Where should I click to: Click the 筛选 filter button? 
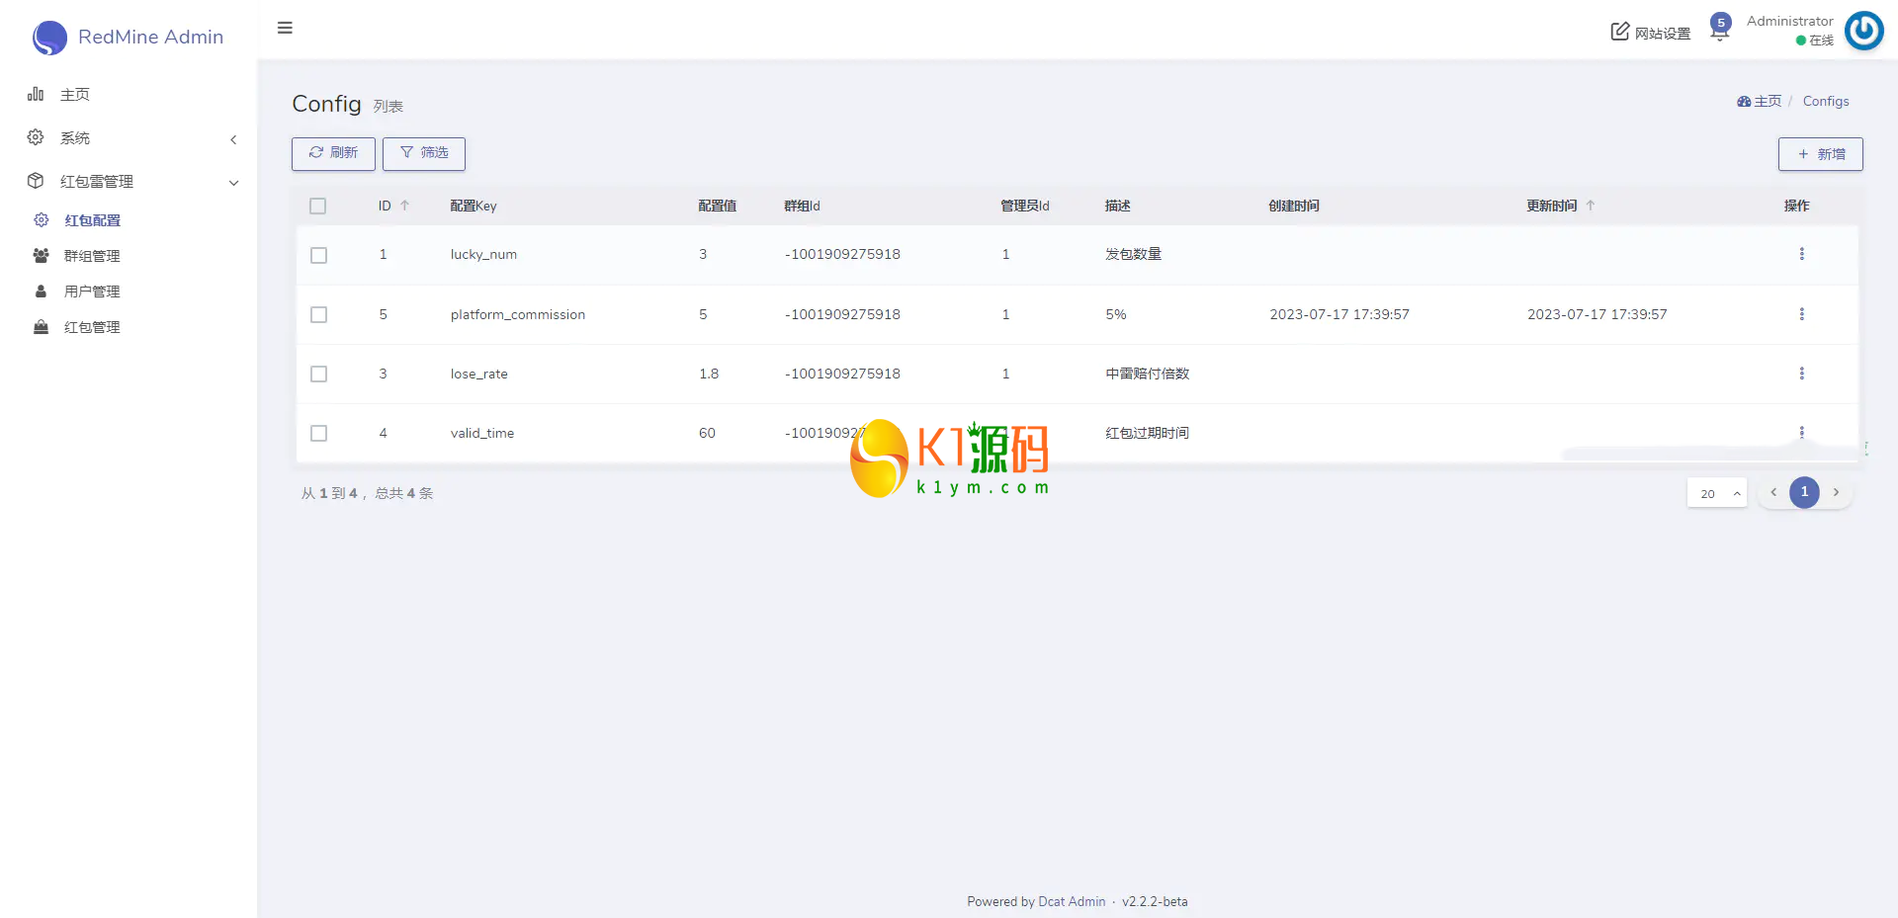click(424, 153)
